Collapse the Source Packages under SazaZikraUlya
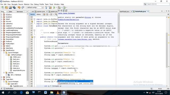 point(4,53)
